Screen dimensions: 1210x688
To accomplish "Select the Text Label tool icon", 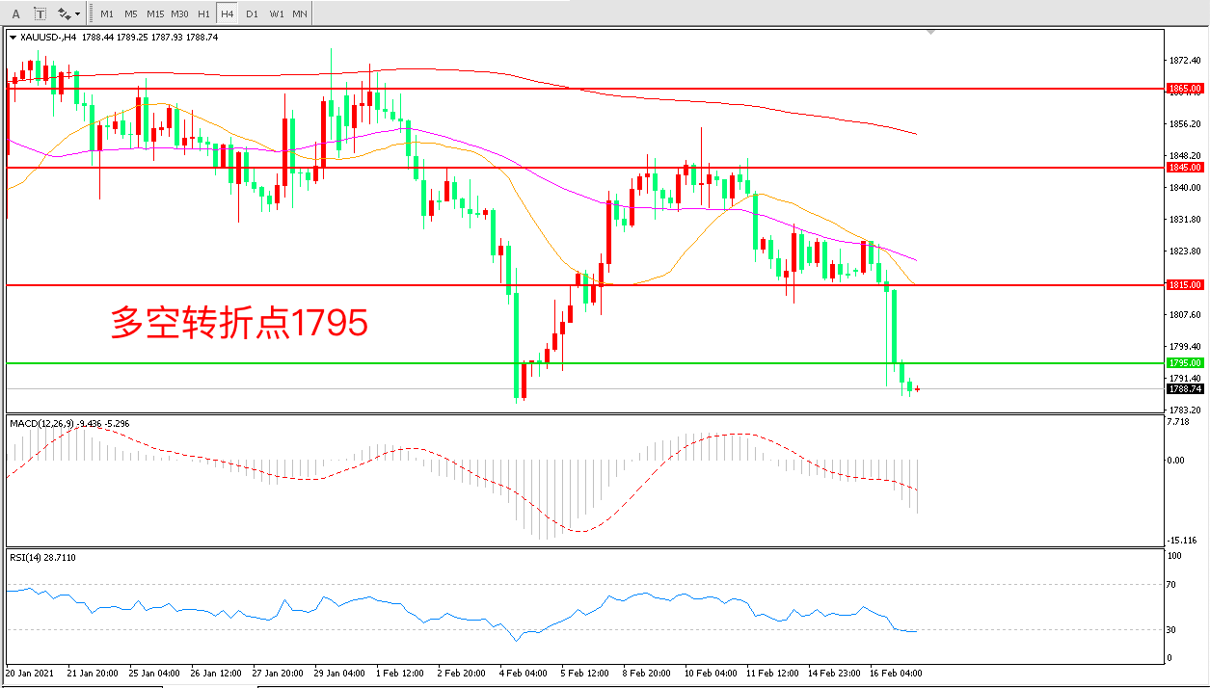I will (40, 13).
